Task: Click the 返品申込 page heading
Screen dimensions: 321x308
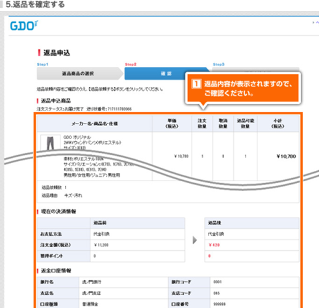Action: (x=57, y=53)
